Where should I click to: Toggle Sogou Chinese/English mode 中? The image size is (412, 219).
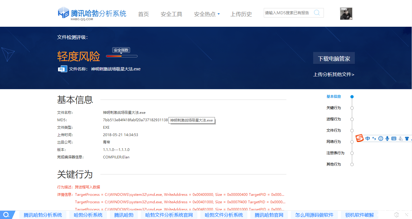pyautogui.click(x=368, y=138)
